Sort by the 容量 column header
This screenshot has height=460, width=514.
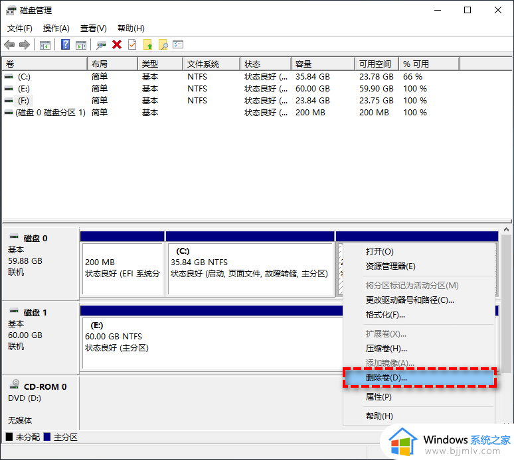(x=323, y=64)
